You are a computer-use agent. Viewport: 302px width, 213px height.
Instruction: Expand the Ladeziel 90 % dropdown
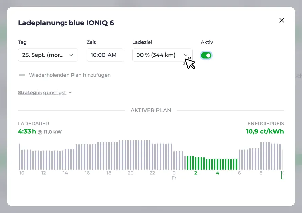[x=162, y=55]
